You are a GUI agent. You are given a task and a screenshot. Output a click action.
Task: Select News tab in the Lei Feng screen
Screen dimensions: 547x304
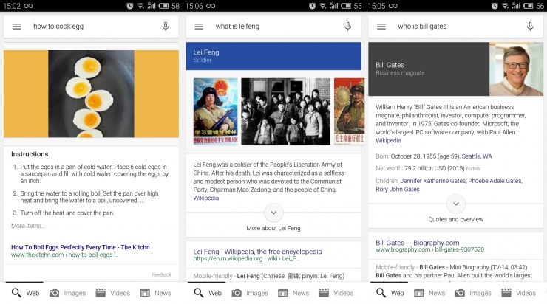click(293, 293)
